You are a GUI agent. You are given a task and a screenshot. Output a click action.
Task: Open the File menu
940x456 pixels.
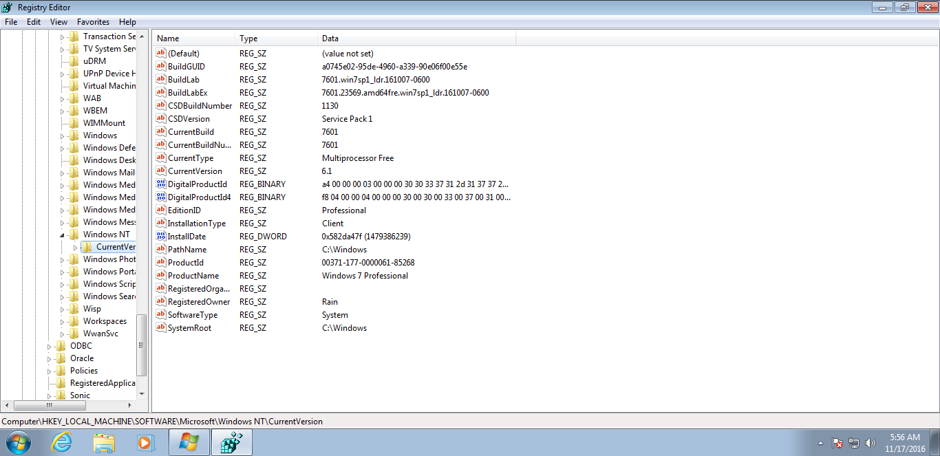point(11,22)
